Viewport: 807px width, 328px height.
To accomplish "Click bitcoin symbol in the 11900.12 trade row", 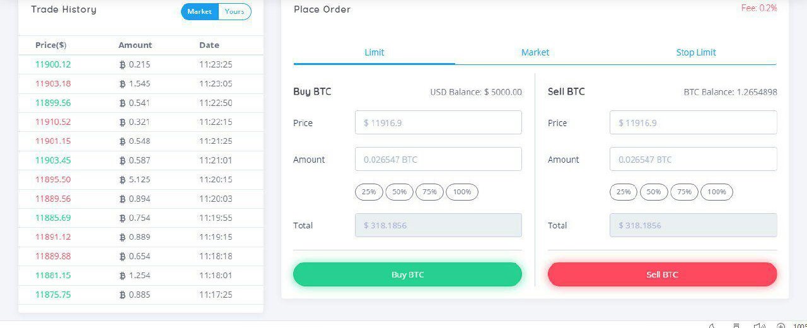I will point(122,64).
